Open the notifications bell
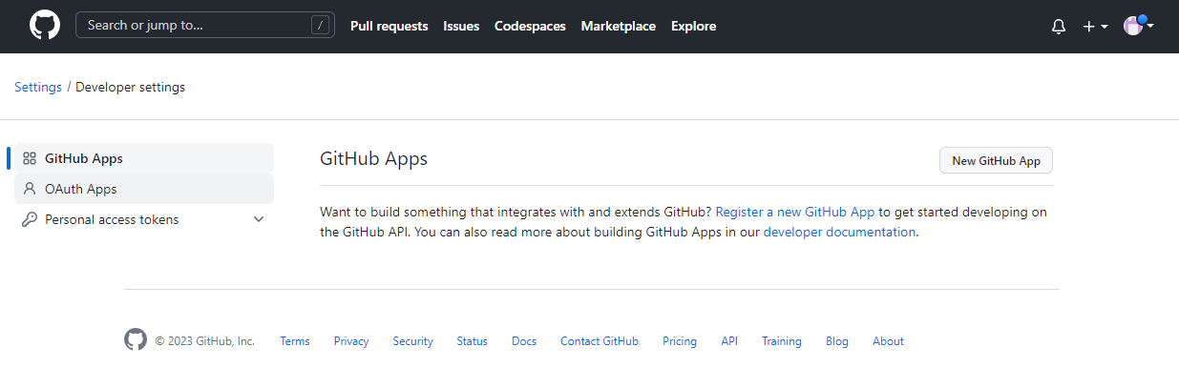1179x388 pixels. point(1058,27)
